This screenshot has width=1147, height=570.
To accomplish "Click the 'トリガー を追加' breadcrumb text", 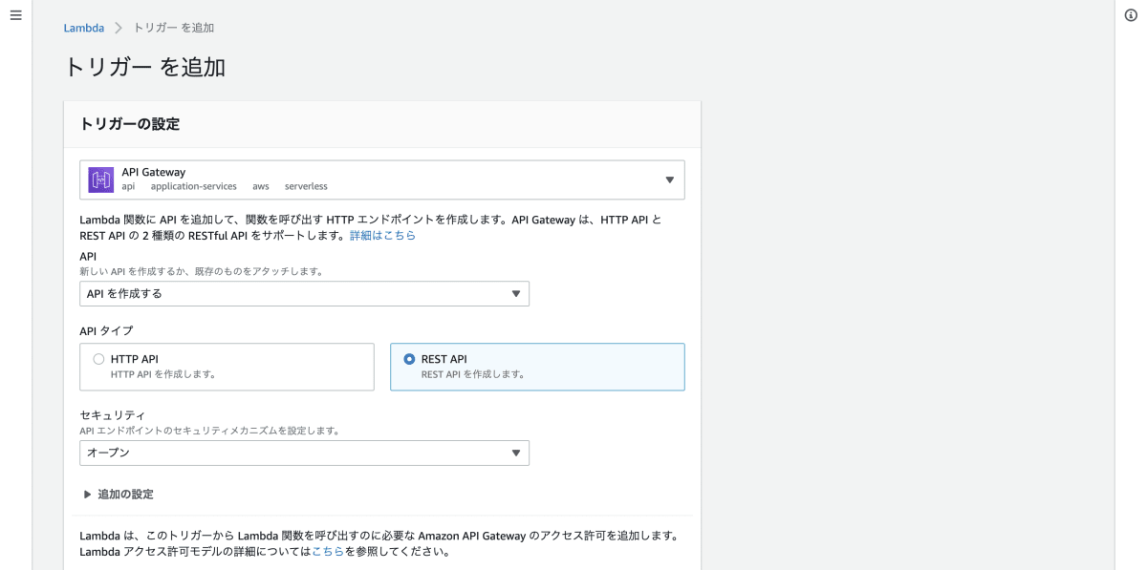I will [173, 28].
